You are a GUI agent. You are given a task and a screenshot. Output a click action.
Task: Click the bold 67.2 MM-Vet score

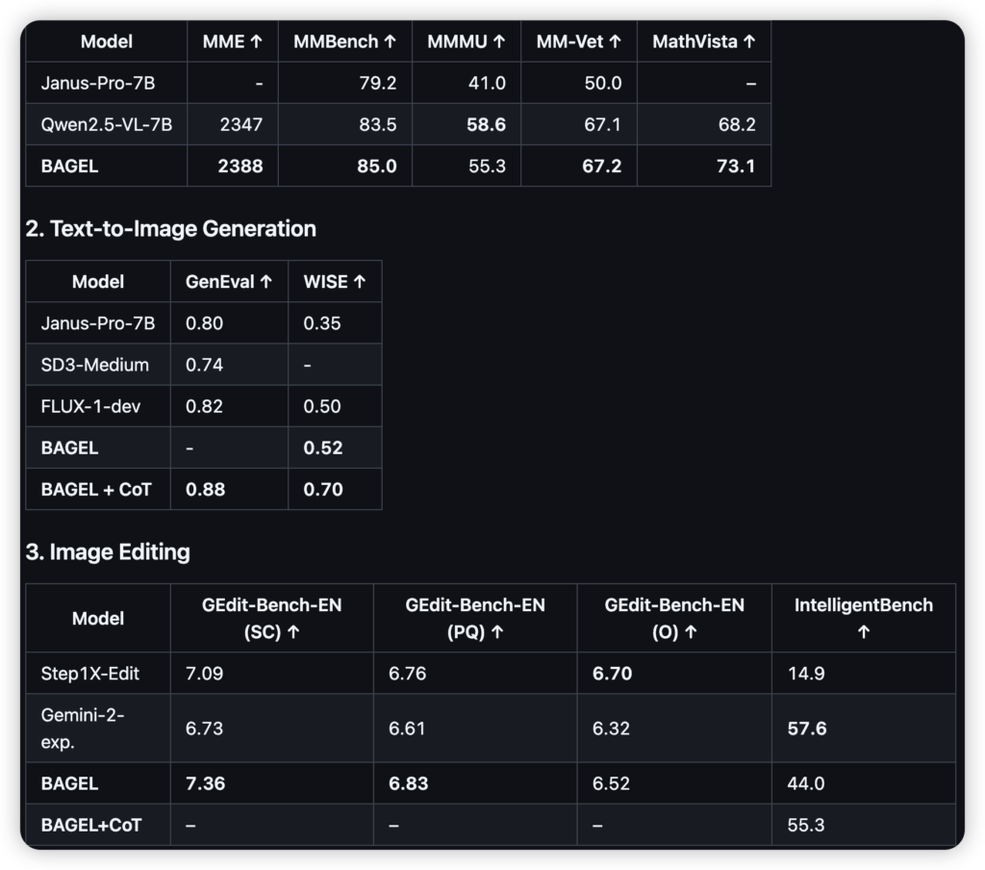tap(602, 166)
